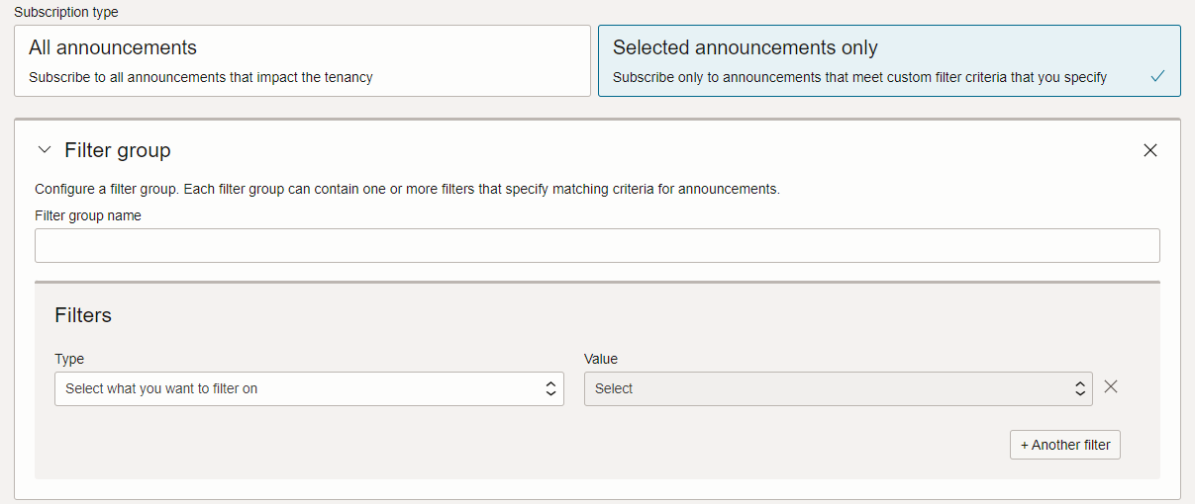Click the up-down arrows in Value dropdown
This screenshot has height=504, width=1195.
coord(1080,389)
